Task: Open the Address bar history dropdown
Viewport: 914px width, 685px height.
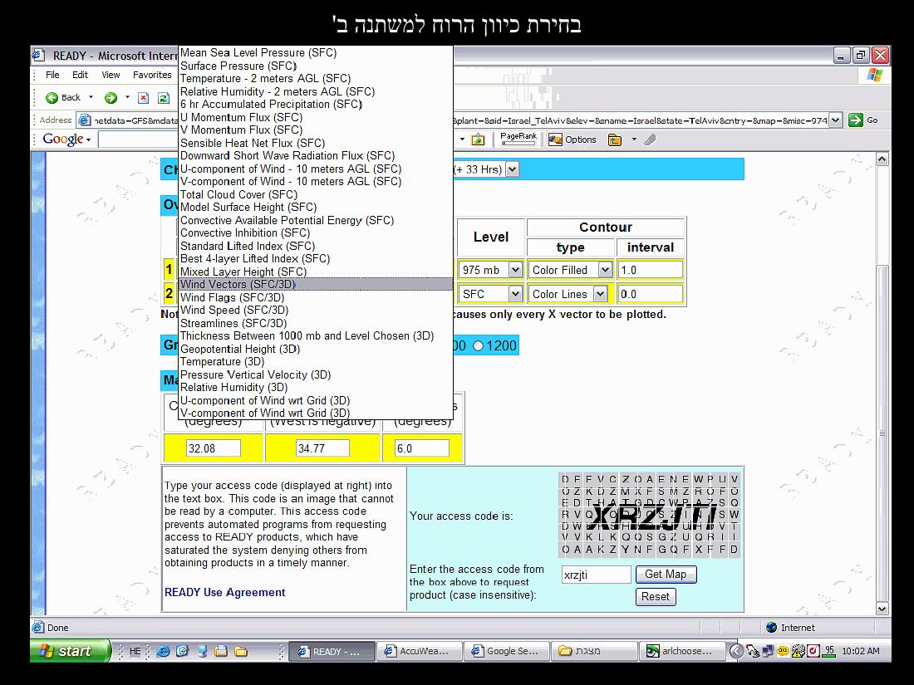Action: click(x=835, y=120)
